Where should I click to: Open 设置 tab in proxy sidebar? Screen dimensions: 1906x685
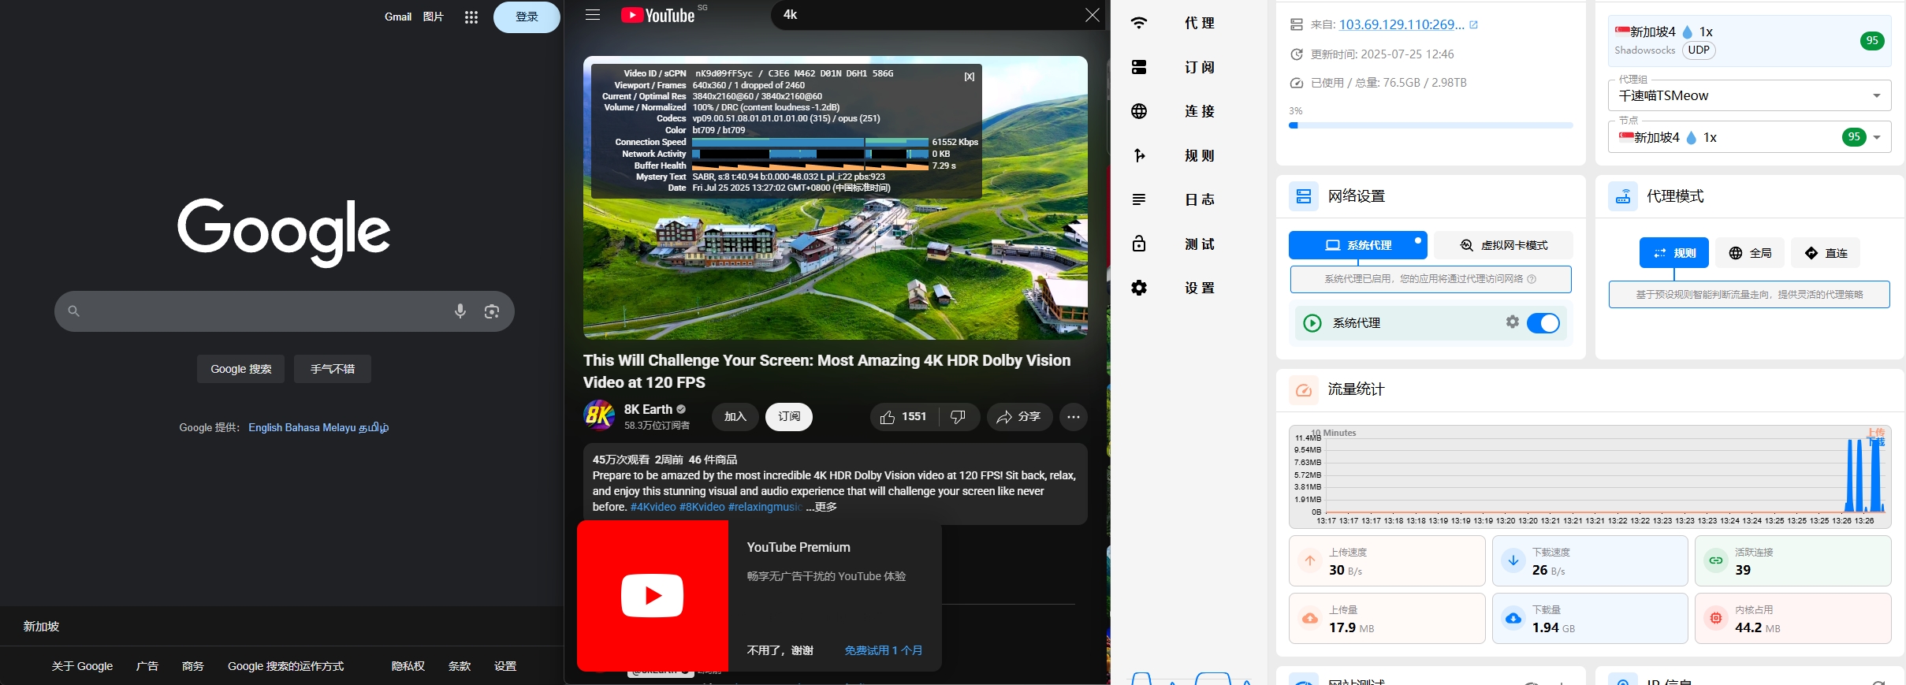click(1189, 288)
